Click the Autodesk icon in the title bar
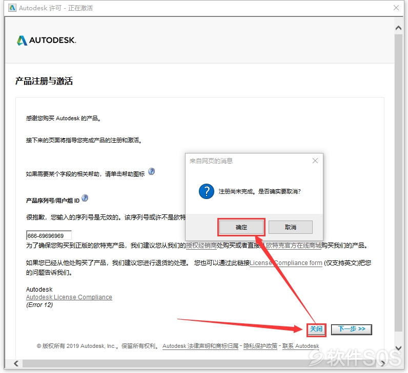408x373 pixels. (12, 8)
